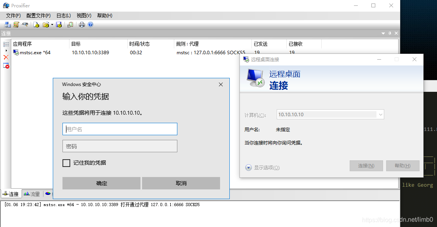Save profile floppy disk icon
The image size is (437, 227).
tap(59, 25)
